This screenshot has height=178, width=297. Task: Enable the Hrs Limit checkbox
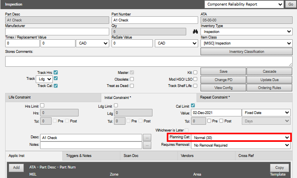tap(42, 105)
